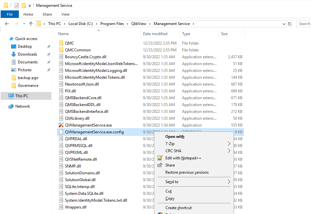Select the BouncyCastle.Crypto.dll file icon
Screen dimensions: 311x214
(61, 57)
